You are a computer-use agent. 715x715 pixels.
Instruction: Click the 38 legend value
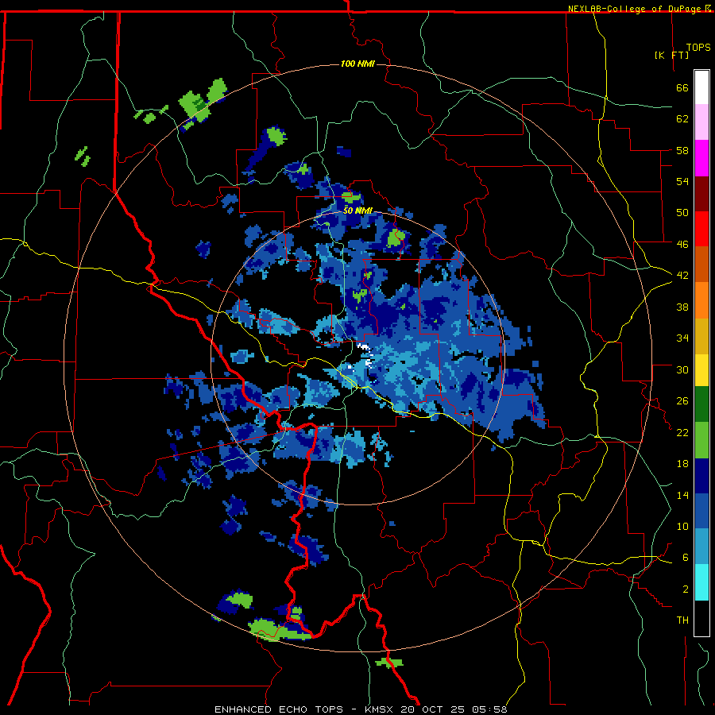point(682,307)
